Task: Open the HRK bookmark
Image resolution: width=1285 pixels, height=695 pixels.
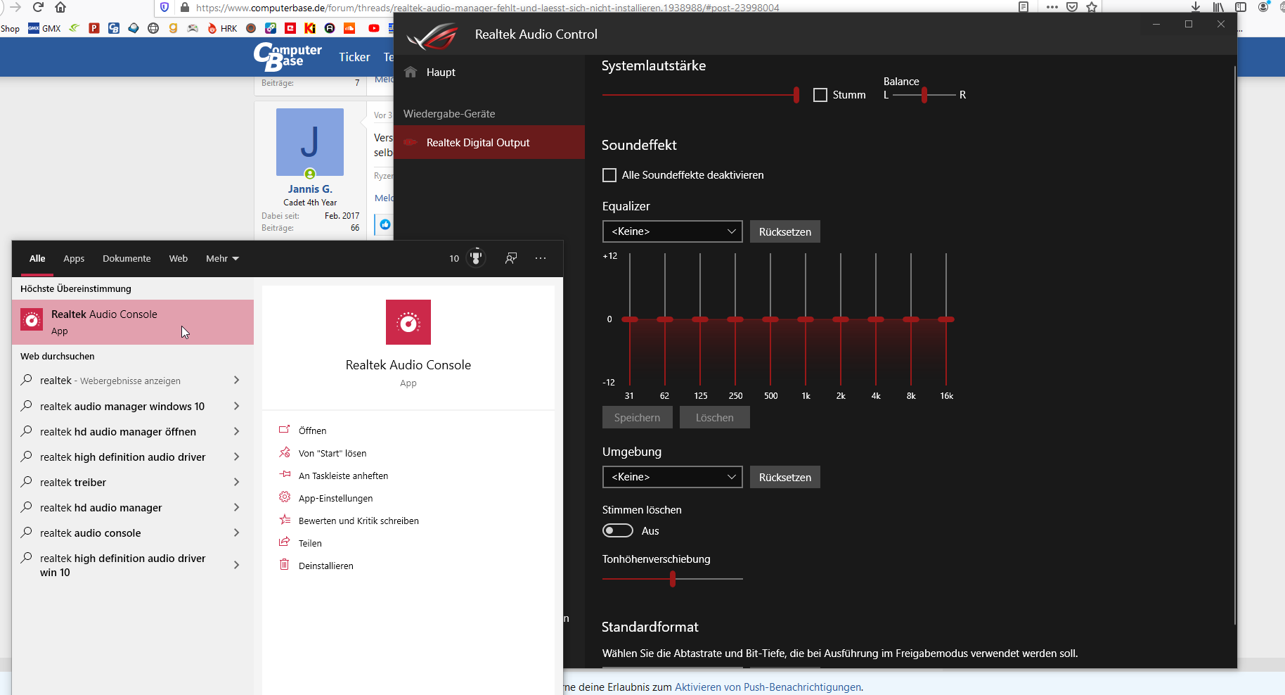Action: tap(222, 29)
